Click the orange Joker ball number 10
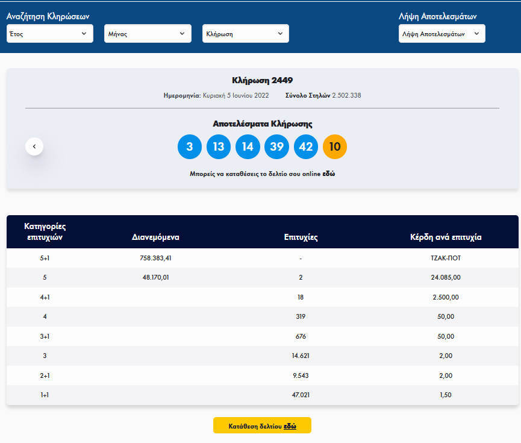The image size is (521, 443). 335,147
